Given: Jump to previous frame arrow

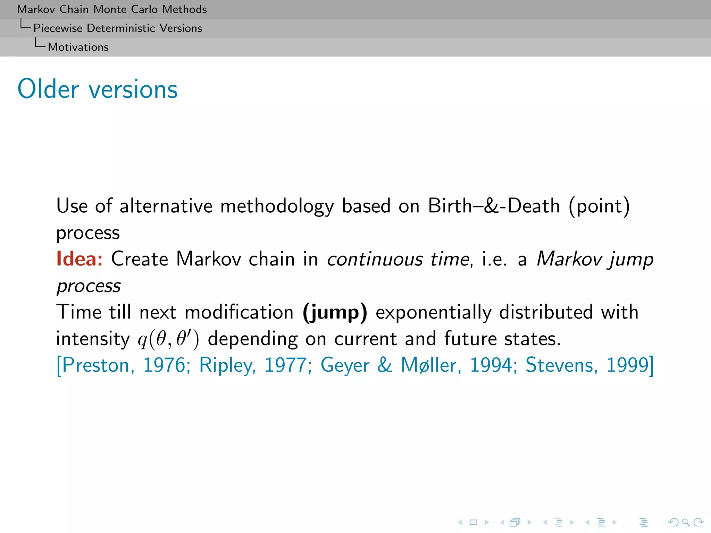Looking at the screenshot, I should click(x=502, y=522).
